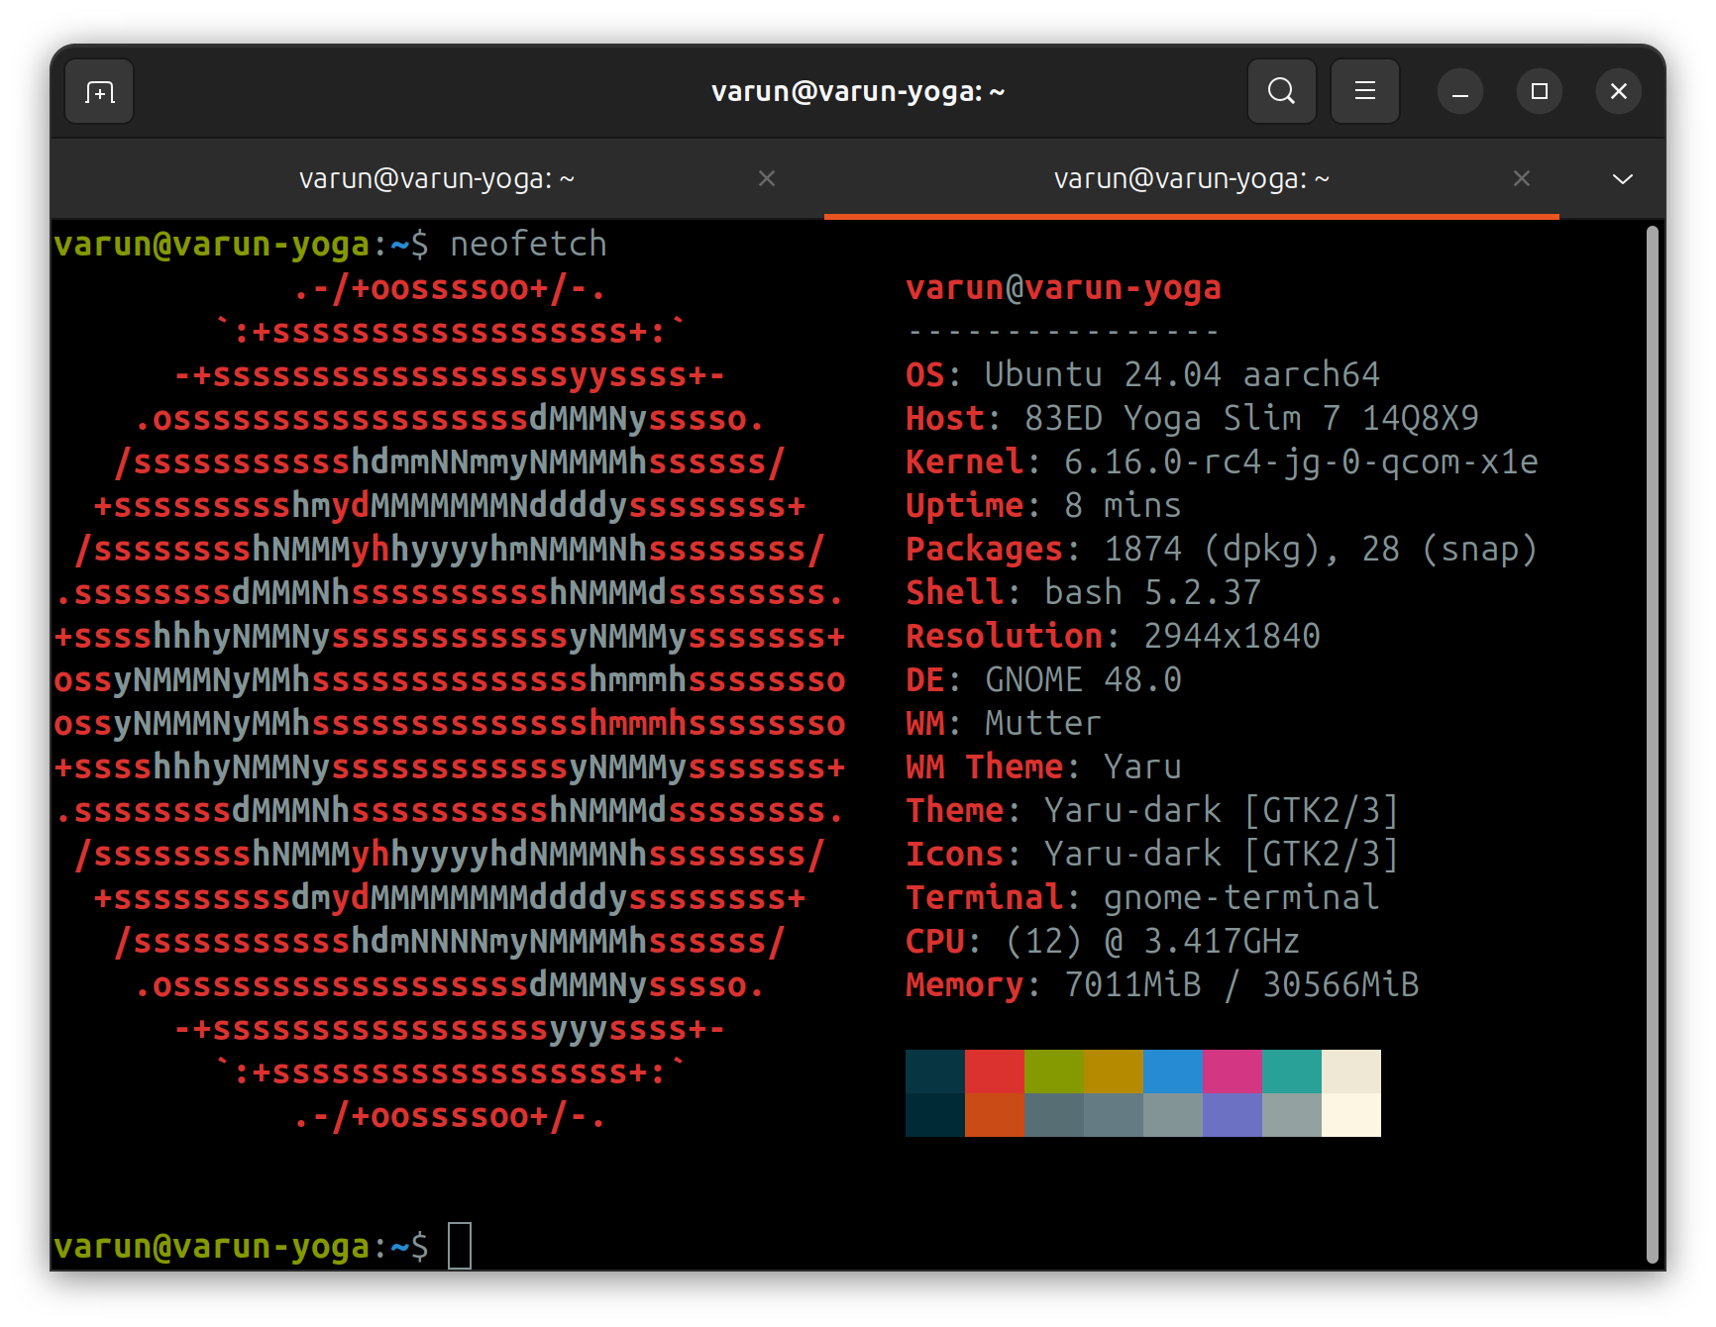Click the magenta color block
The image size is (1716, 1327).
point(1233,1072)
